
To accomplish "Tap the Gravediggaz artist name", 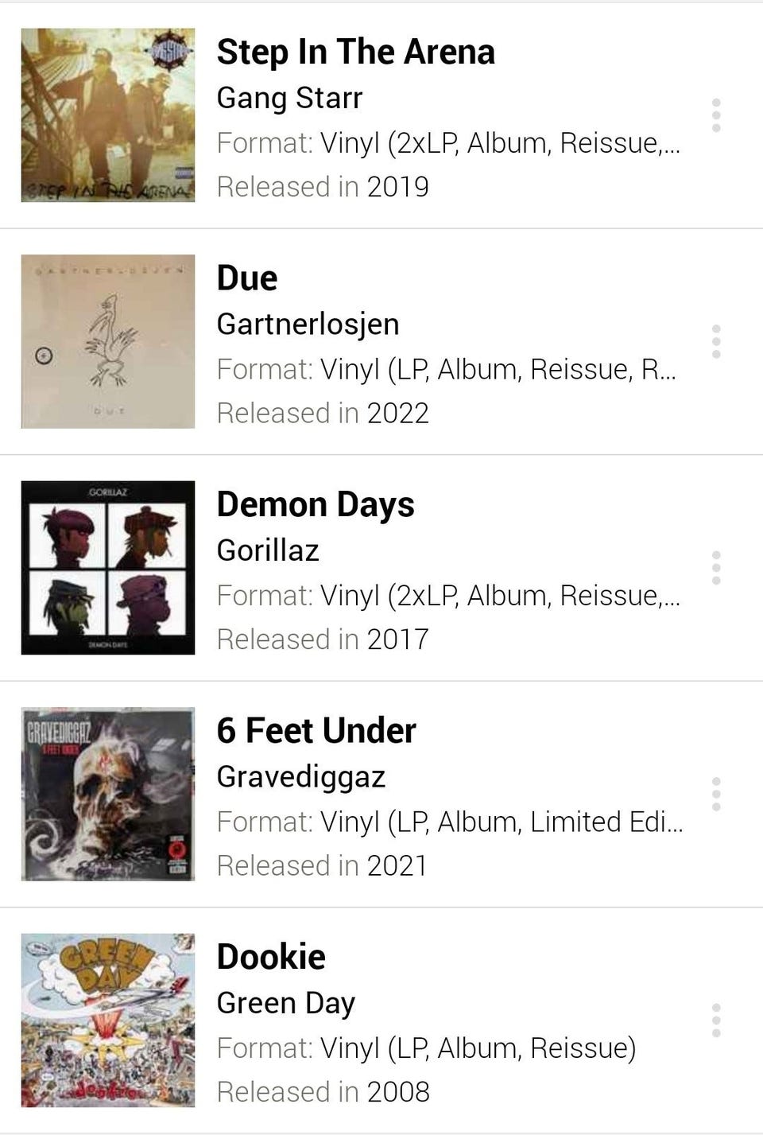I will [x=301, y=776].
